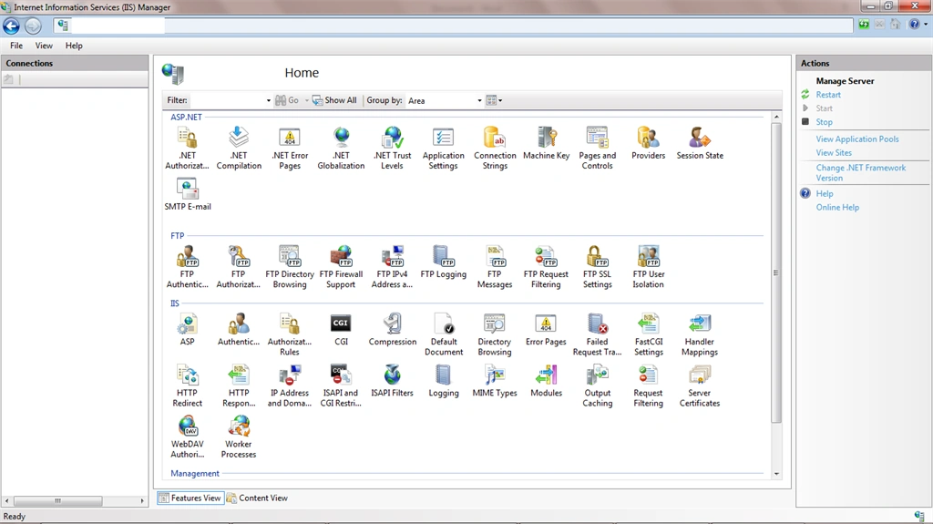This screenshot has height=524, width=933.
Task: Open SMTP E-mail feature
Action: [x=188, y=195]
